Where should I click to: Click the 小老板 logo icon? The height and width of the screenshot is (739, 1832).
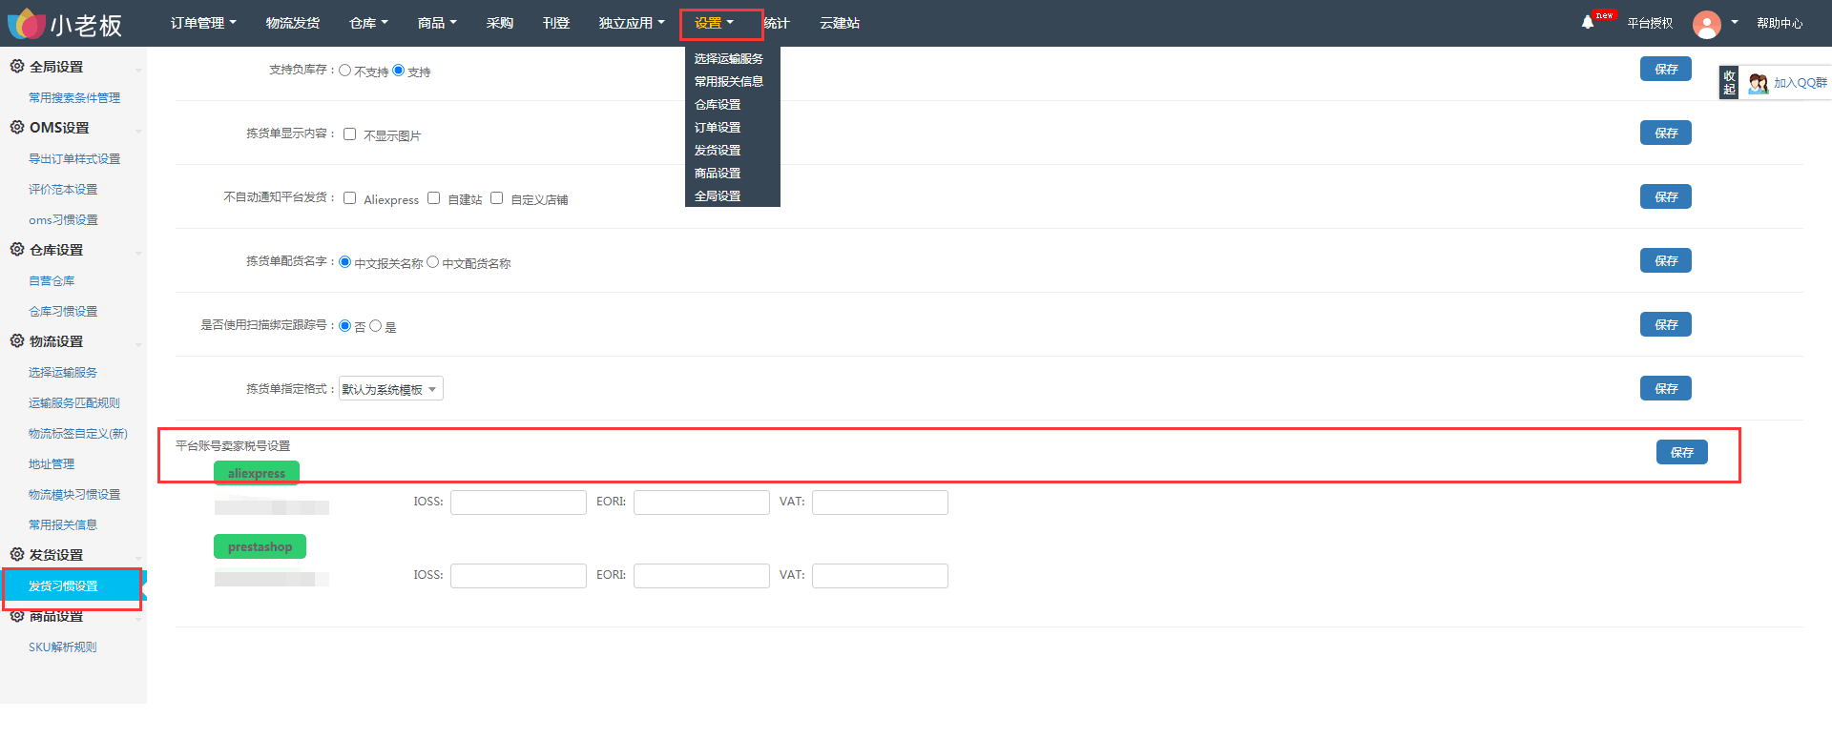point(26,24)
